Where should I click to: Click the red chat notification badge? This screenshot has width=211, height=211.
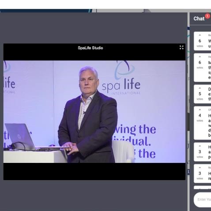pyautogui.click(x=207, y=16)
